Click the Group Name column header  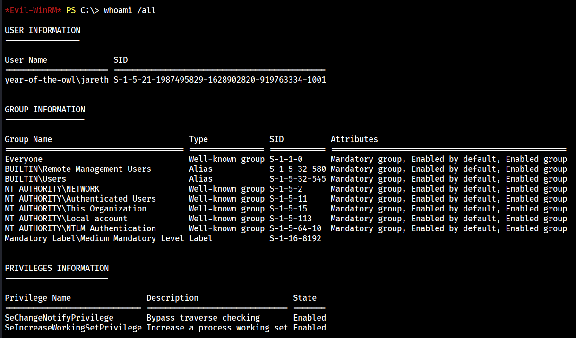pyautogui.click(x=28, y=139)
